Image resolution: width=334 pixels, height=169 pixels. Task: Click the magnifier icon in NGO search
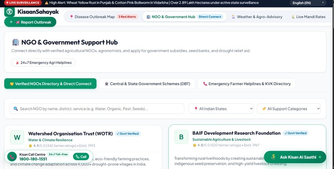16,109
